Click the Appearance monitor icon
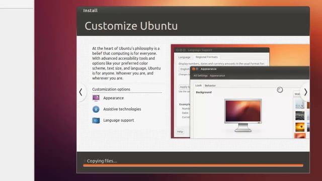Viewport: 322px width, 181px height. point(96,98)
